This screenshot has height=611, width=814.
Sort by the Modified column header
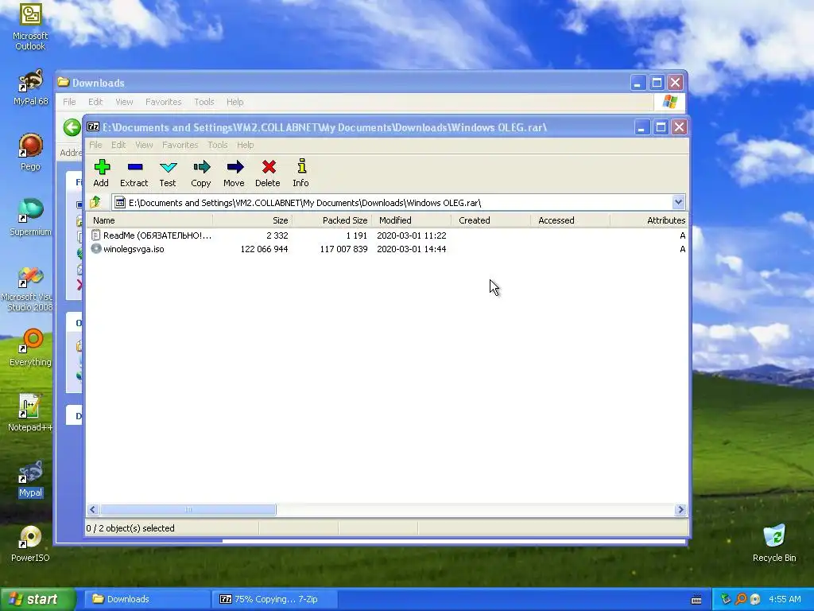411,220
